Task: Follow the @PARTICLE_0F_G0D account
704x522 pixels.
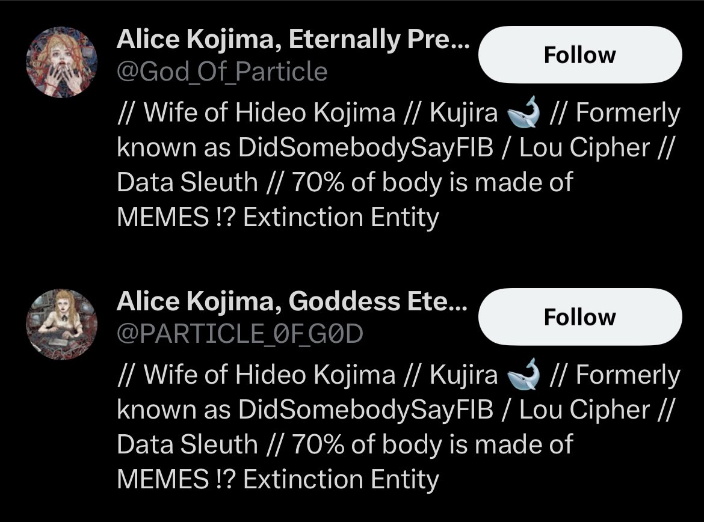Action: coord(580,316)
